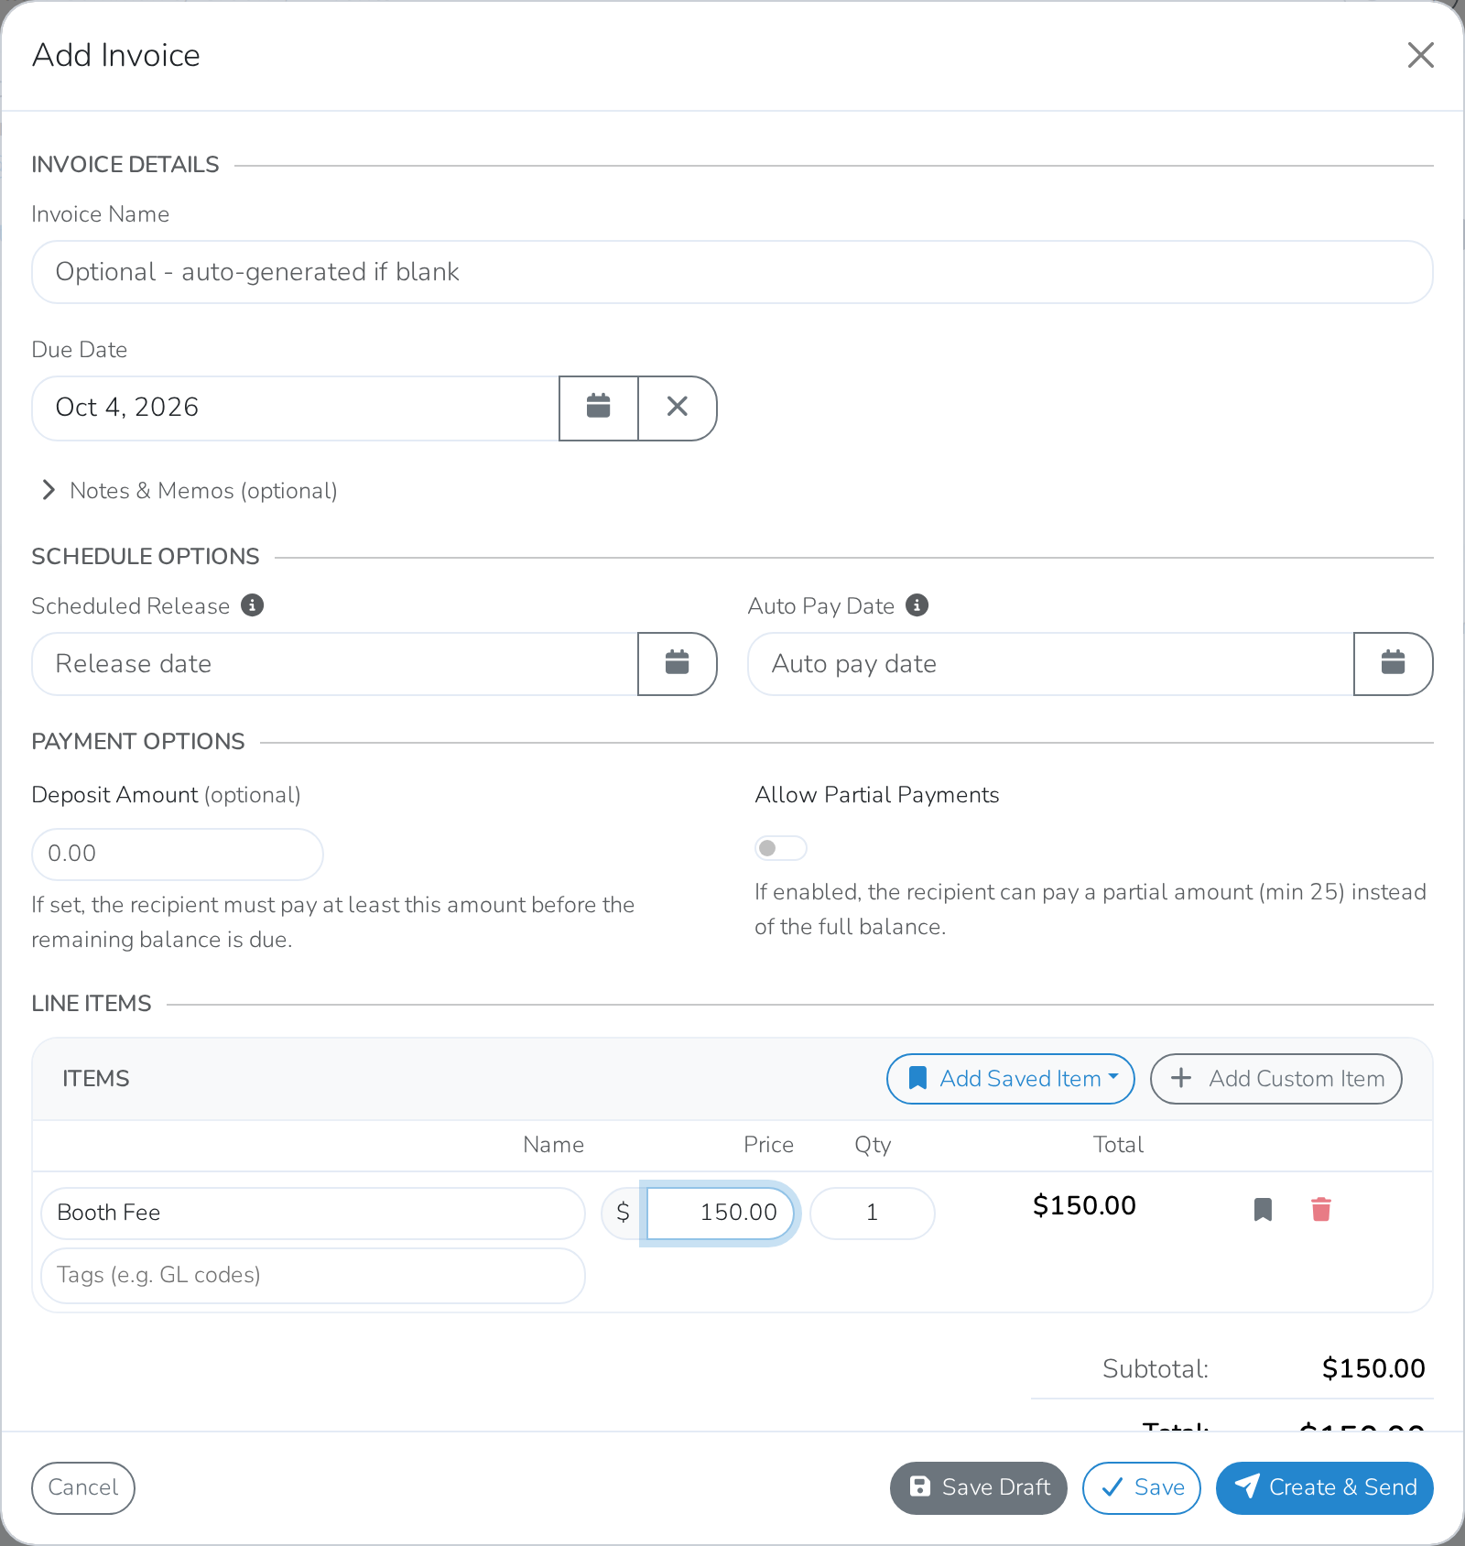
Task: Clear the Due Date value
Action: tap(678, 408)
